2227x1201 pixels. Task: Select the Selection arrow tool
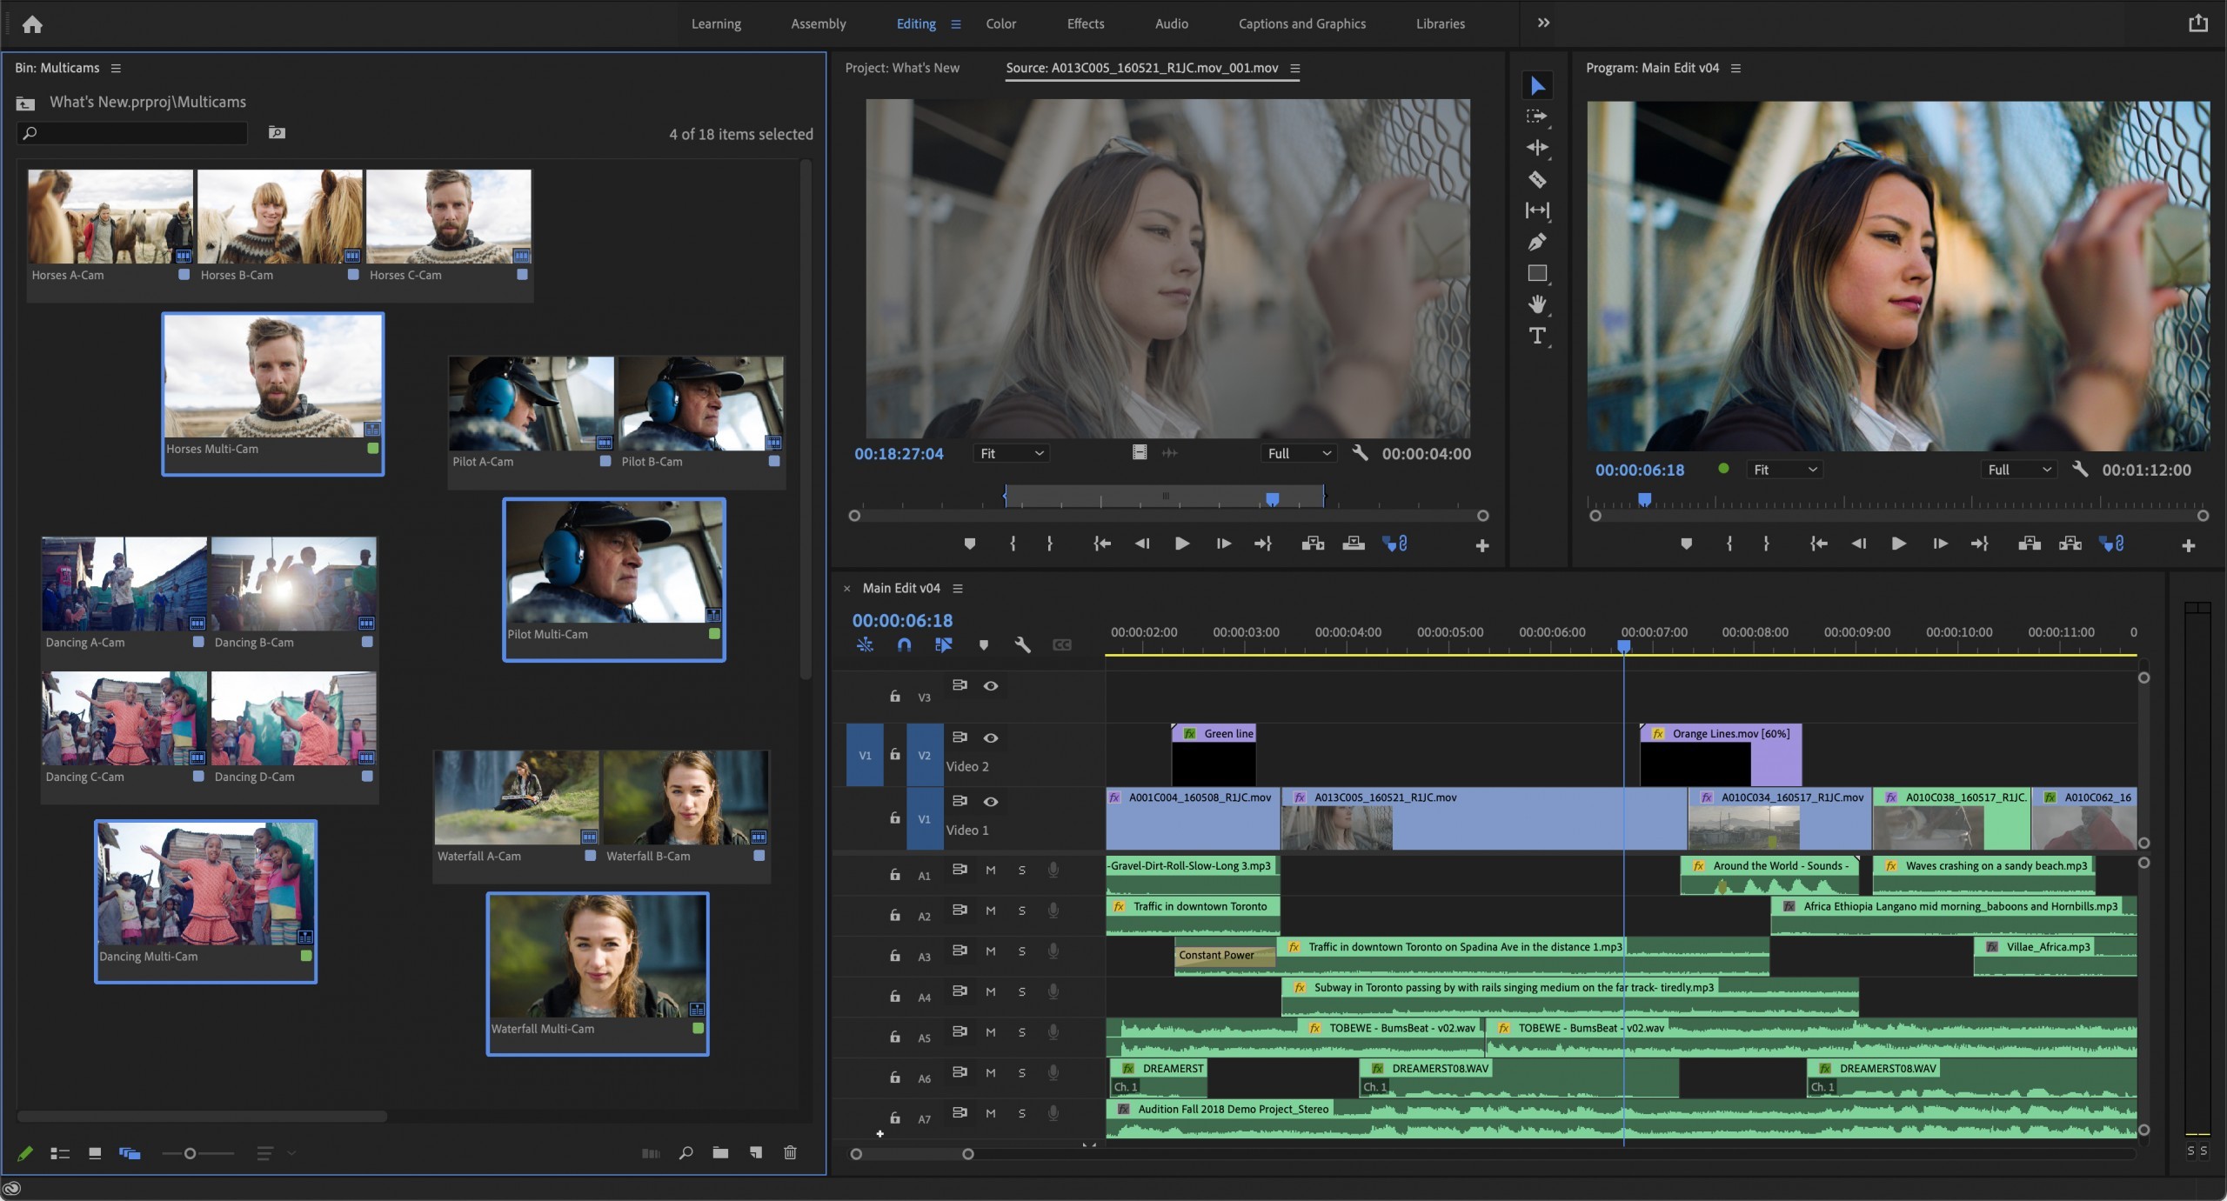1537,85
